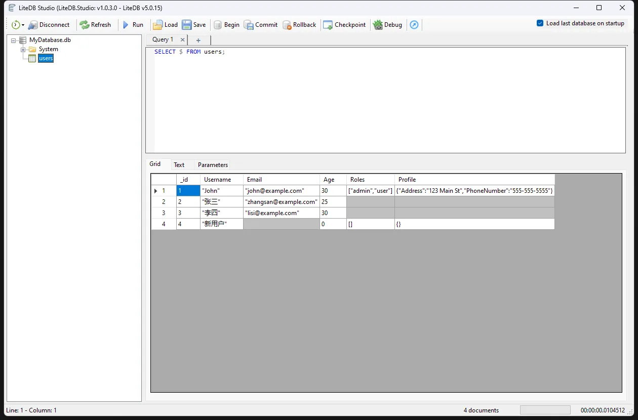The width and height of the screenshot is (638, 420).
Task: Uncheck Load last database on startup
Action: tap(540, 23)
